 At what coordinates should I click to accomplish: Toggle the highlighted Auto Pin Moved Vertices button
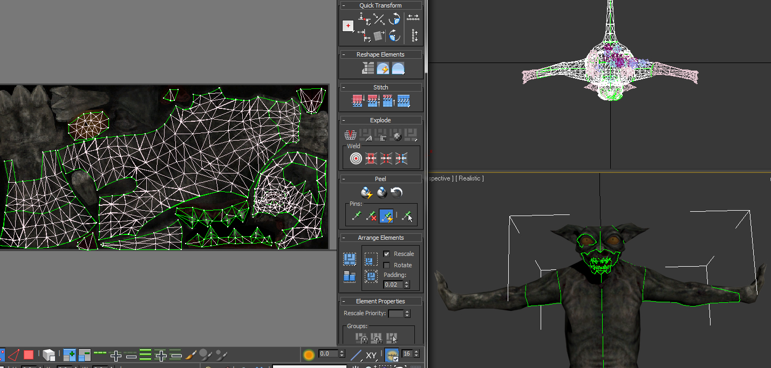tap(386, 217)
